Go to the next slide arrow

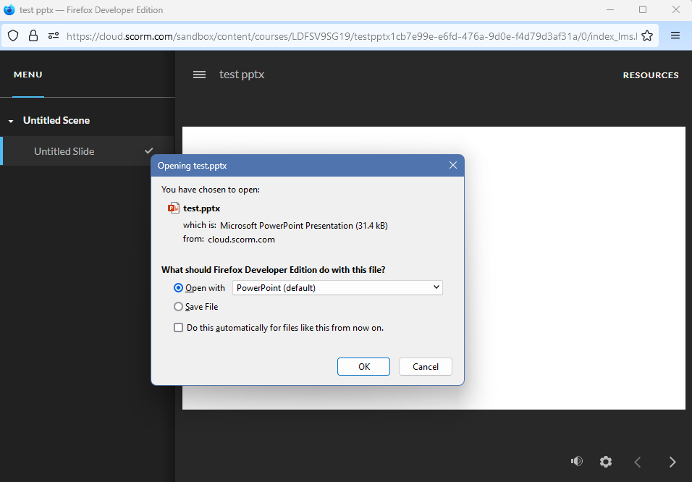tap(672, 462)
